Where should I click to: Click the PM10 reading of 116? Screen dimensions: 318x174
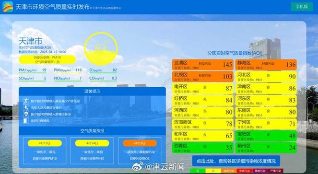[x=68, y=70]
